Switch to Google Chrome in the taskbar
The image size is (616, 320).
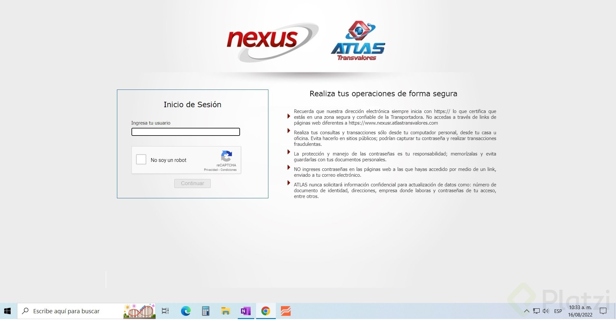click(265, 311)
